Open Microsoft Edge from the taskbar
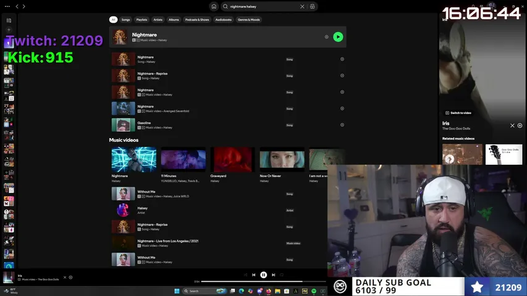527x296 pixels. click(x=242, y=291)
